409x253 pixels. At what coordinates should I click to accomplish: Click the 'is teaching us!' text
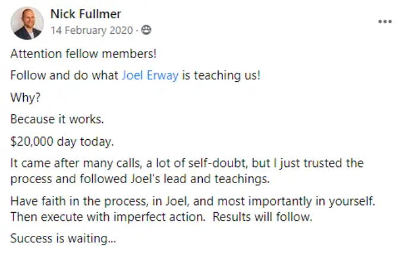tap(221, 75)
